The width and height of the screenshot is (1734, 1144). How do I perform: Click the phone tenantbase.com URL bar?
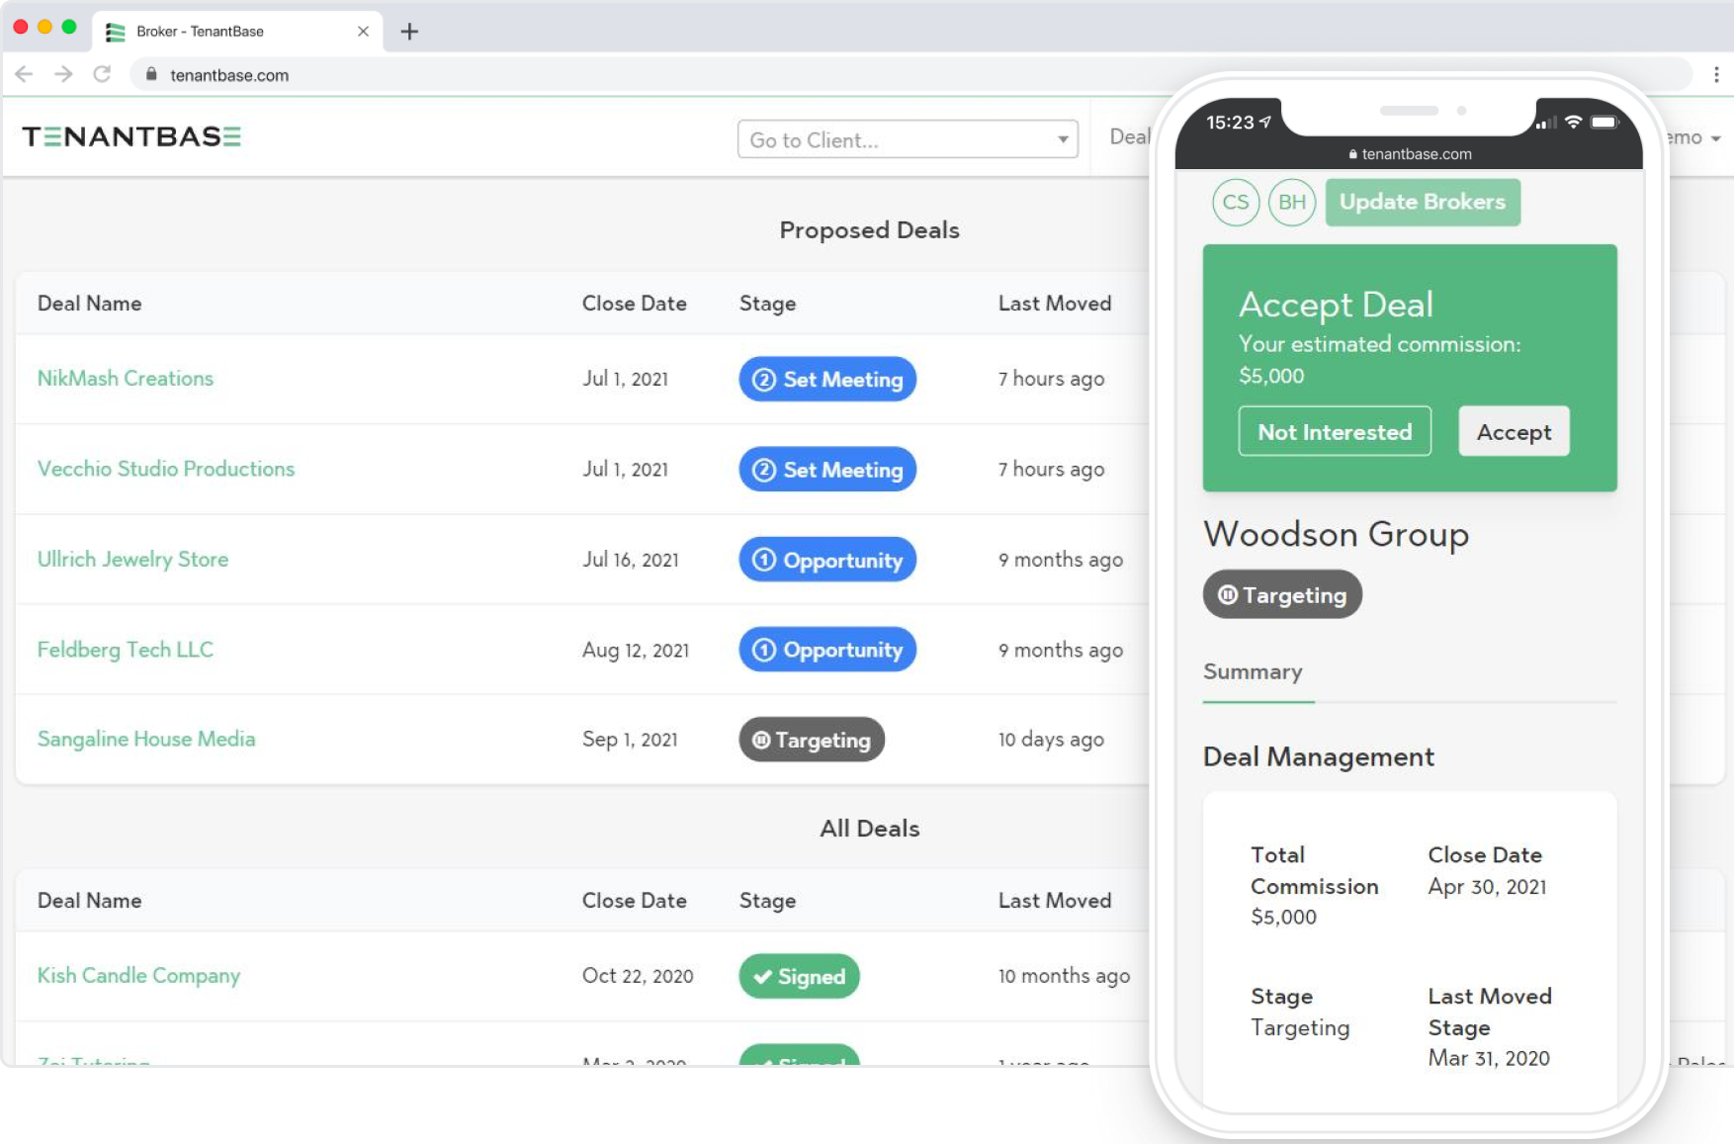click(x=1410, y=154)
